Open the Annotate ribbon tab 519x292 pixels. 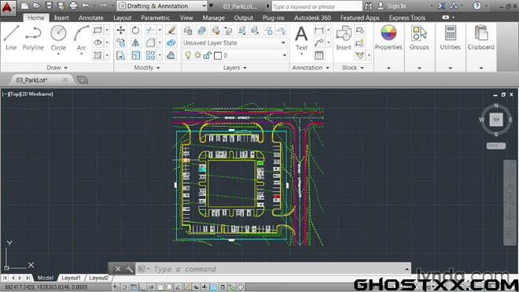[91, 18]
